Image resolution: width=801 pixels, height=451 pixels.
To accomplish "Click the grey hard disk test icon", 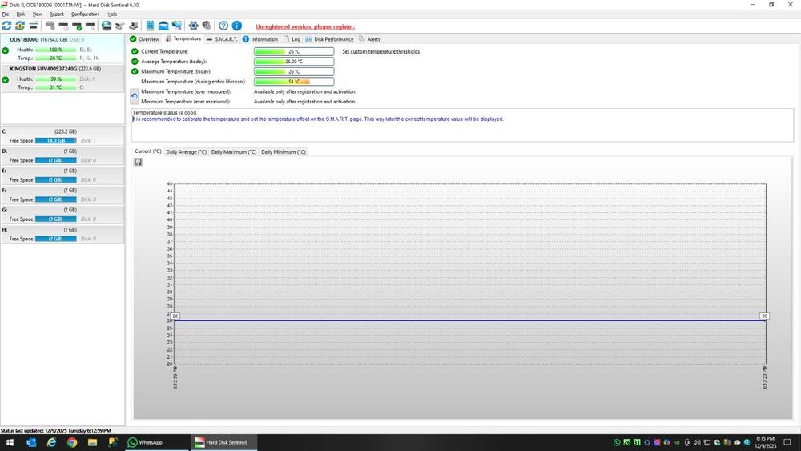I will click(50, 26).
